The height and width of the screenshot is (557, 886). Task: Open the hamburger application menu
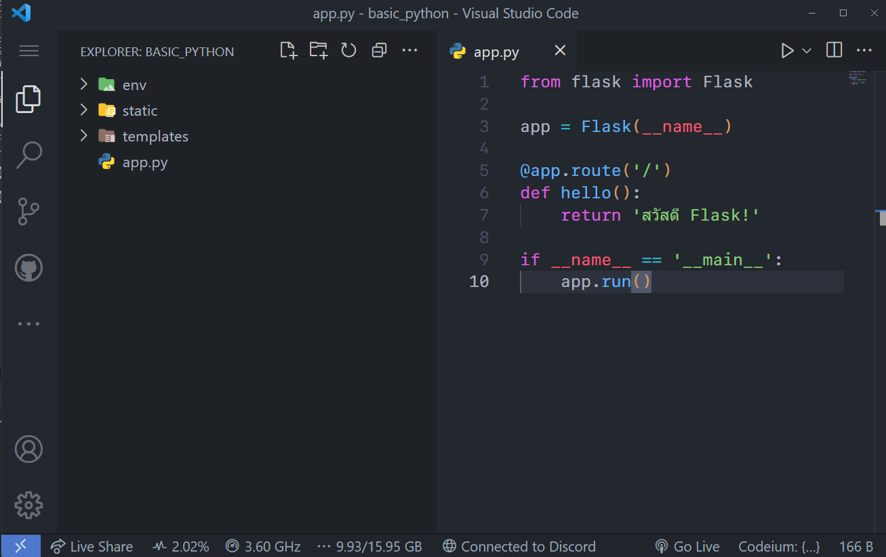29,51
